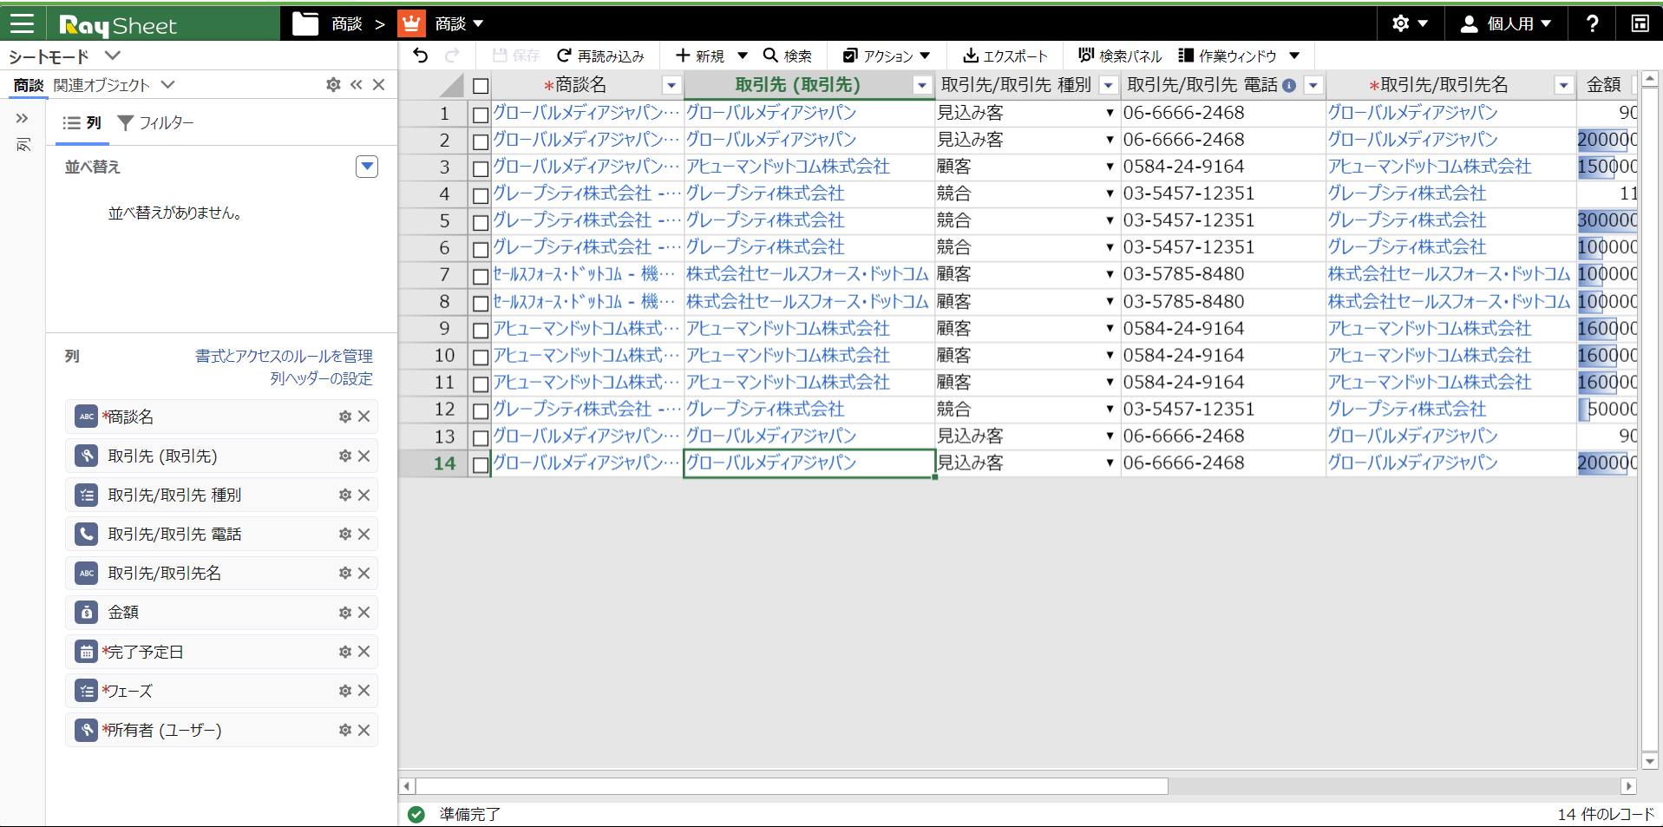This screenshot has width=1663, height=827.
Task: Click info icon in 取引先 電話 header
Action: [x=1289, y=85]
